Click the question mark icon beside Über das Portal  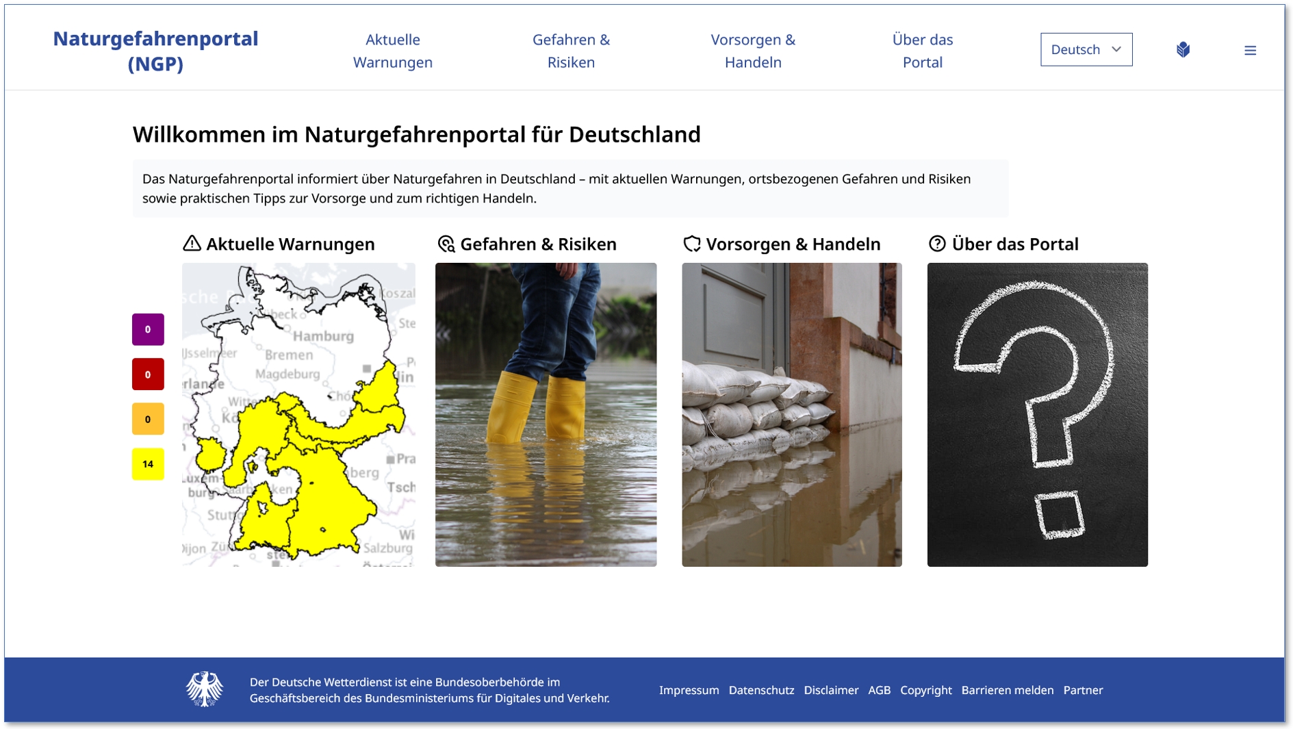tap(937, 244)
